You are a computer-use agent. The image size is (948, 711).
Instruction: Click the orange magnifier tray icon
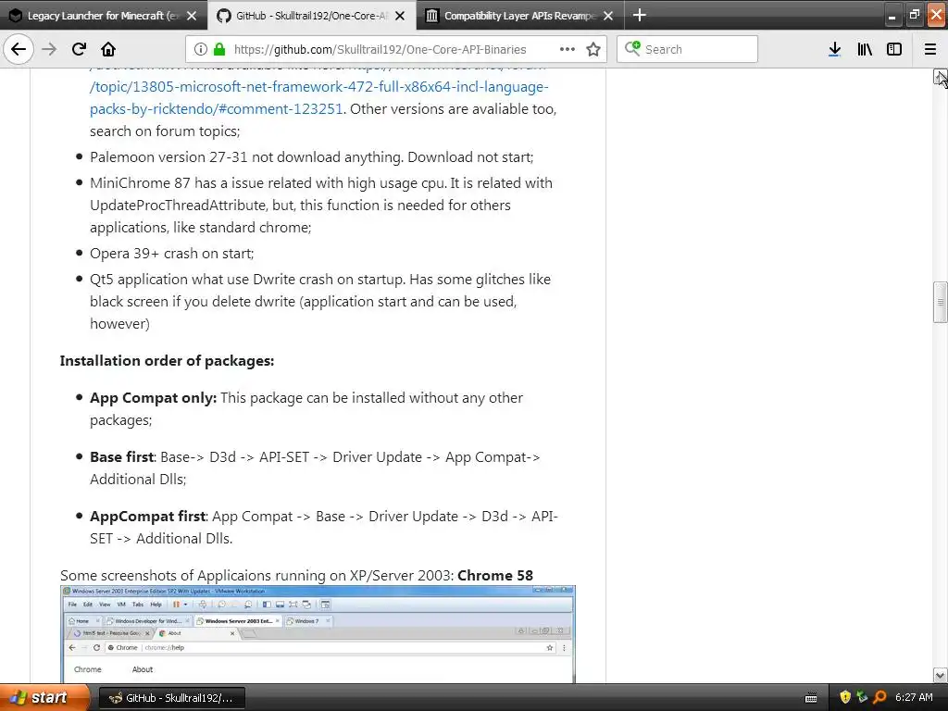point(879,697)
